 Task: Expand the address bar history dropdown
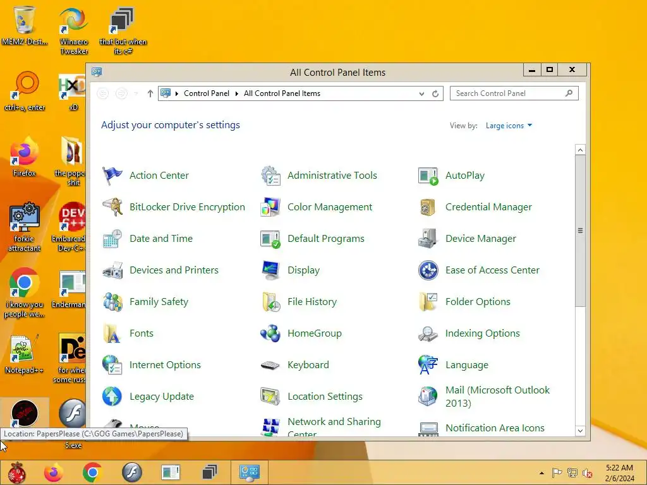coord(421,93)
